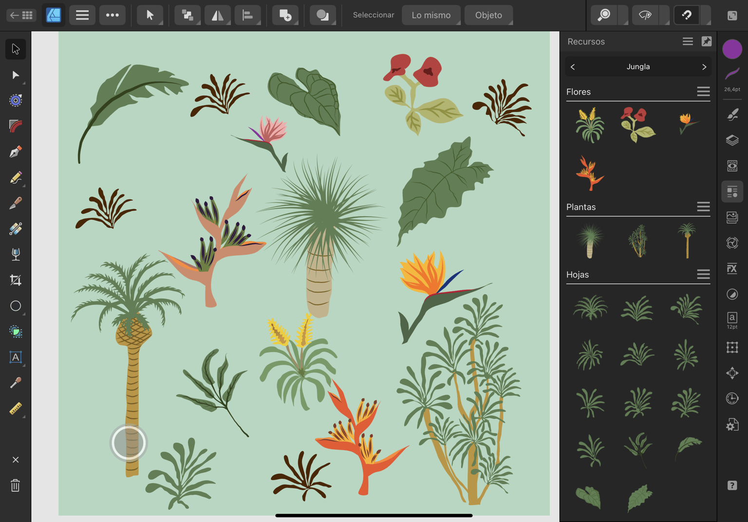Open the Appearance studio panel

pyautogui.click(x=732, y=166)
